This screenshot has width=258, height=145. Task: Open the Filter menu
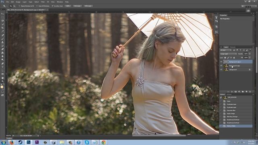tap(43, 2)
